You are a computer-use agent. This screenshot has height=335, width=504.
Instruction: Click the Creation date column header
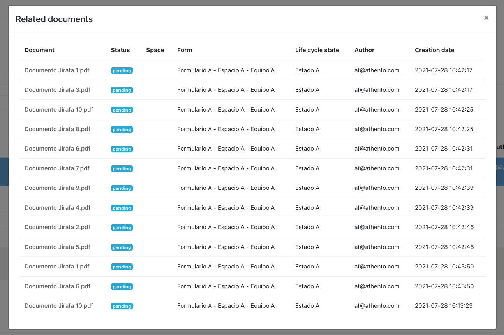(x=434, y=50)
